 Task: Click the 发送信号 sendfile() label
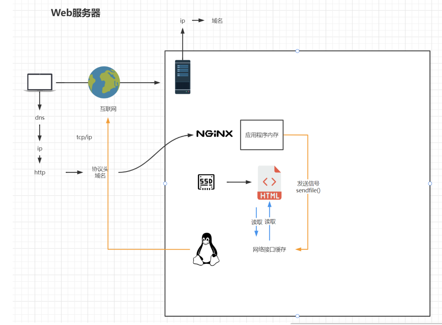308,187
